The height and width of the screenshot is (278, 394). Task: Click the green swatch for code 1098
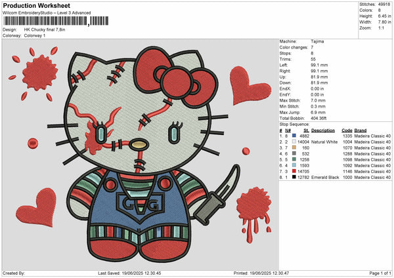[x=294, y=159]
